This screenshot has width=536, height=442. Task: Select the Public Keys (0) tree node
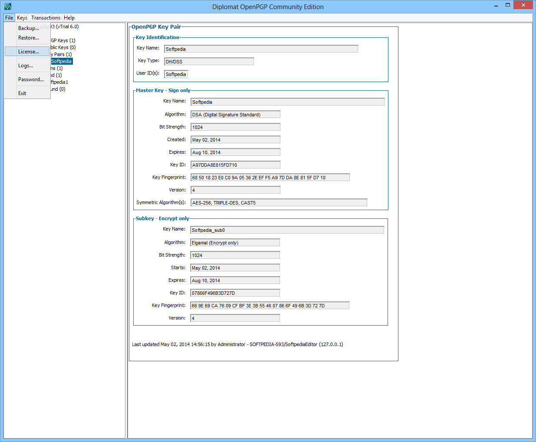point(63,47)
